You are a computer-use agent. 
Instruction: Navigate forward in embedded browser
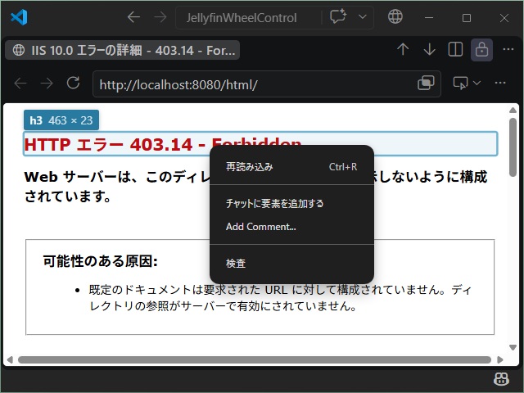point(47,84)
